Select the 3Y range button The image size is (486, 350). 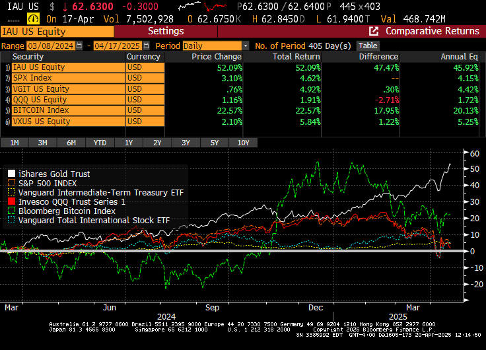186,143
